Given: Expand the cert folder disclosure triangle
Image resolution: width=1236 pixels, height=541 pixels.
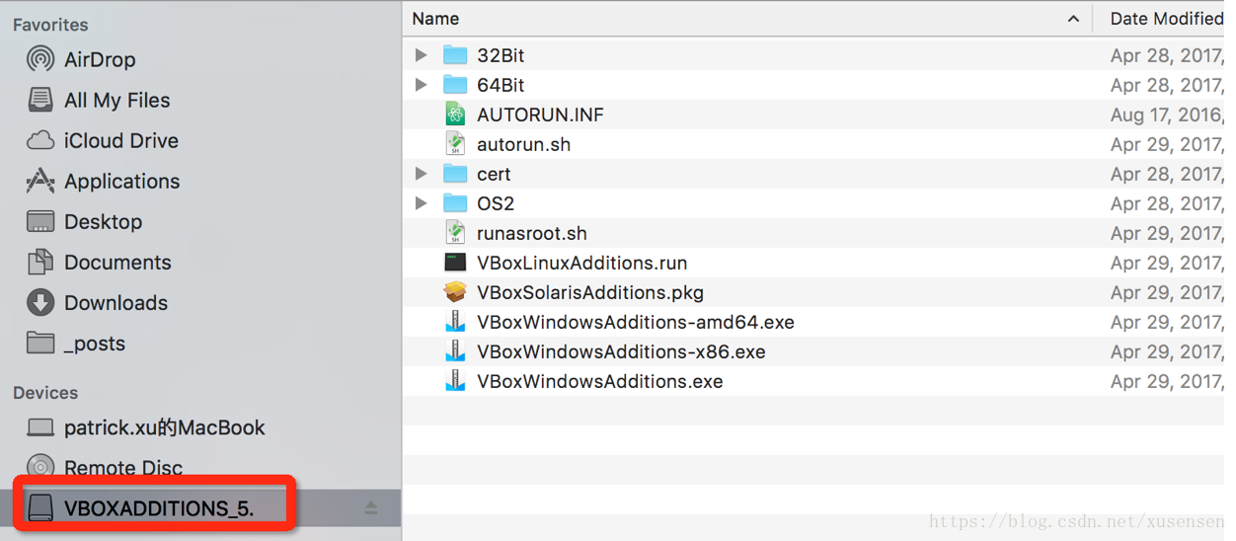Looking at the screenshot, I should coord(422,174).
